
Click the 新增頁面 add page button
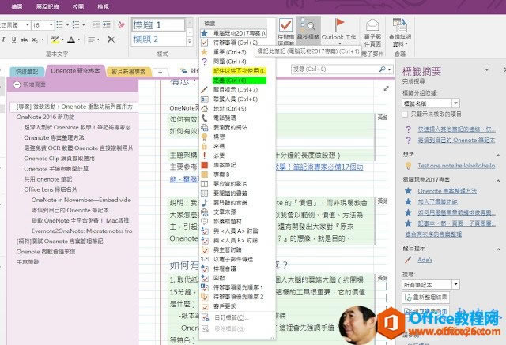pos(29,84)
